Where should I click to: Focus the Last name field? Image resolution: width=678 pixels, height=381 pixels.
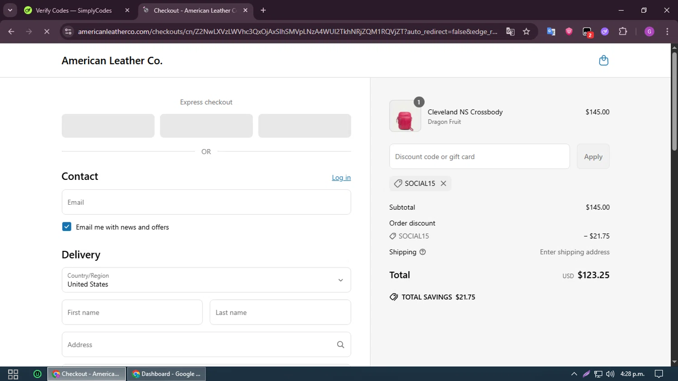tap(280, 312)
